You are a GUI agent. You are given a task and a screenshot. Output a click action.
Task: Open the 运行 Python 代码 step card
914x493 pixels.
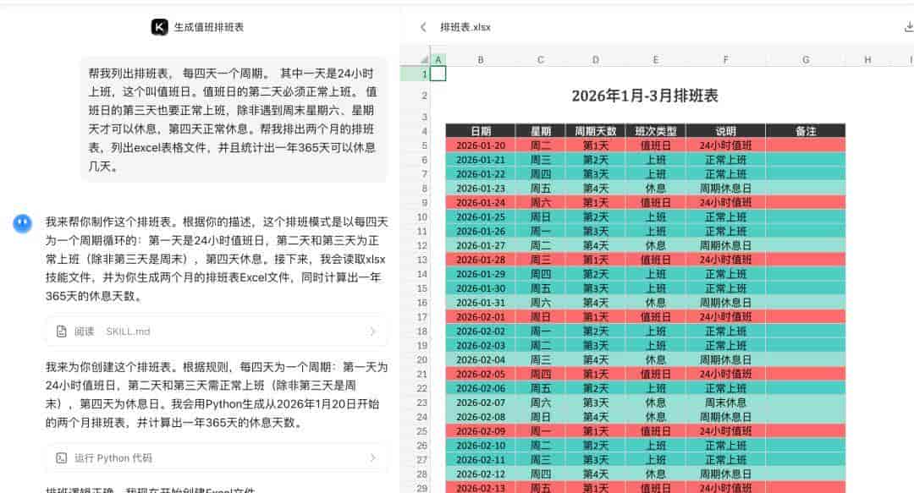click(x=217, y=458)
